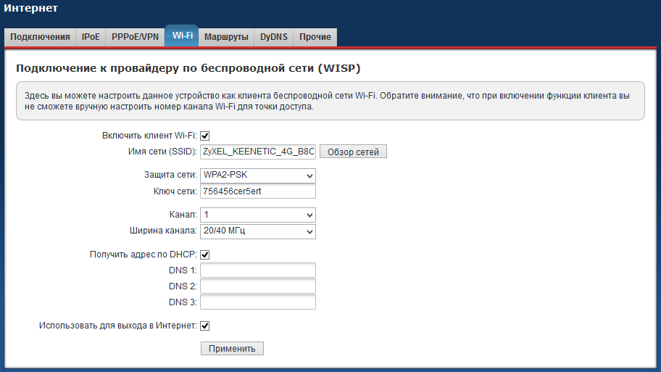Go to the Маршруты tab
This screenshot has height=372, width=661.
coord(226,37)
